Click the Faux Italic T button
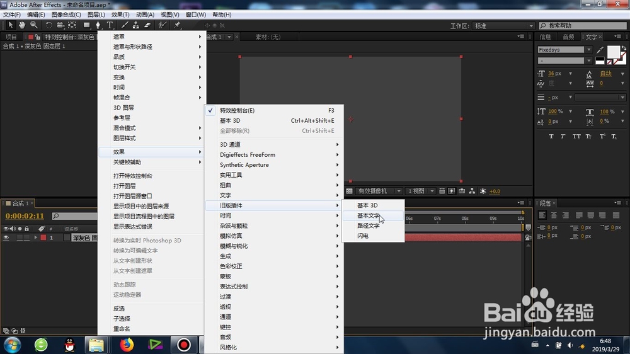This screenshot has width=630, height=354. 563,136
